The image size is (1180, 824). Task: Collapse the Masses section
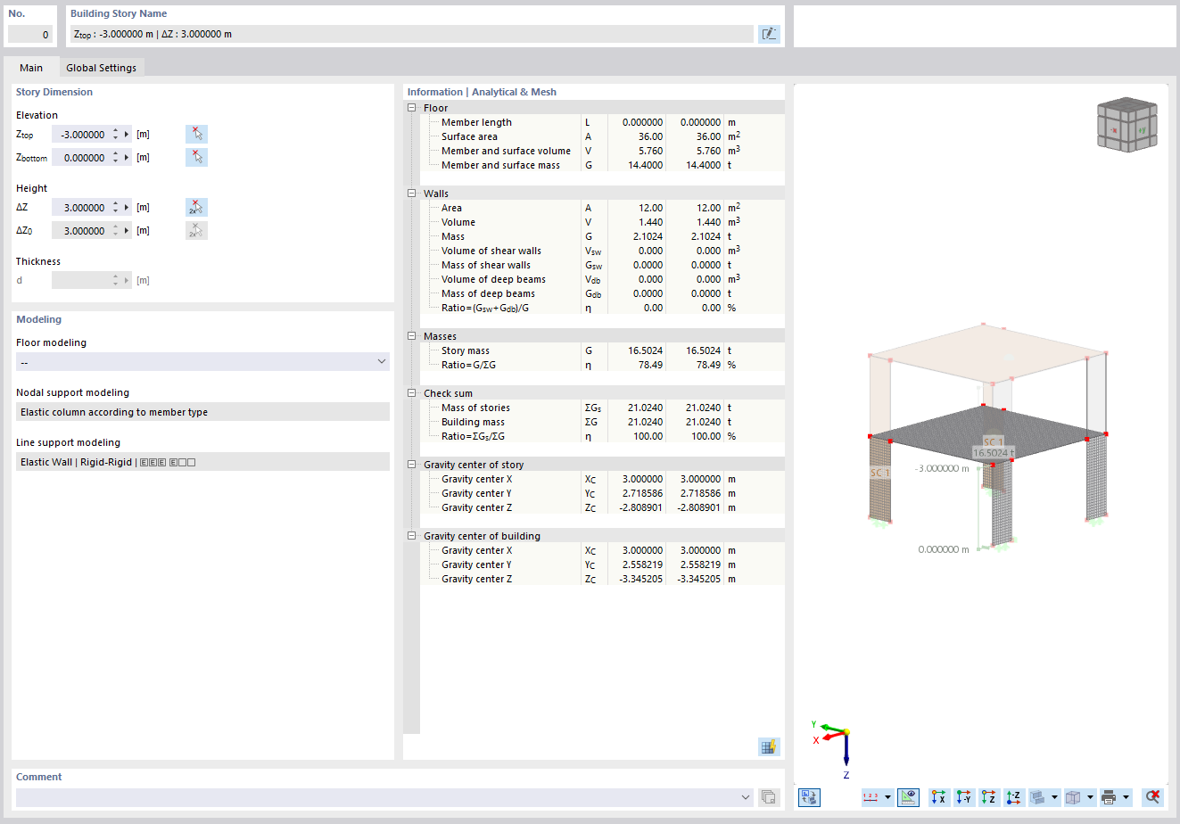[412, 336]
